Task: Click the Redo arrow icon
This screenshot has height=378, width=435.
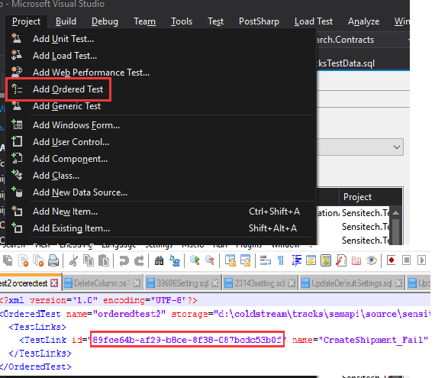Action: pos(139,261)
